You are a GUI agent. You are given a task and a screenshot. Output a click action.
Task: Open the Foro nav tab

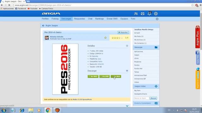pos(133,19)
